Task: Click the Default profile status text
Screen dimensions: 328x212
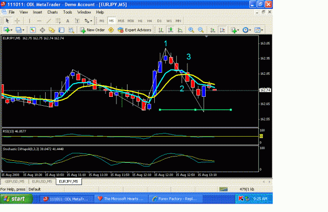Action: (35, 189)
